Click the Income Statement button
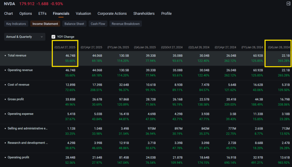This screenshot has width=292, height=167. pyautogui.click(x=46, y=24)
